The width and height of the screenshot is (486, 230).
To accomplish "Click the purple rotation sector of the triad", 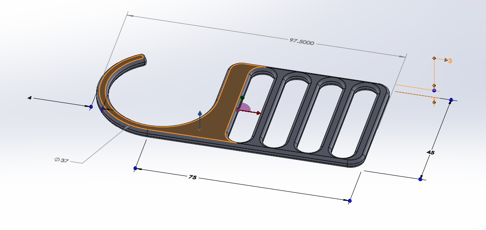I will point(245,107).
